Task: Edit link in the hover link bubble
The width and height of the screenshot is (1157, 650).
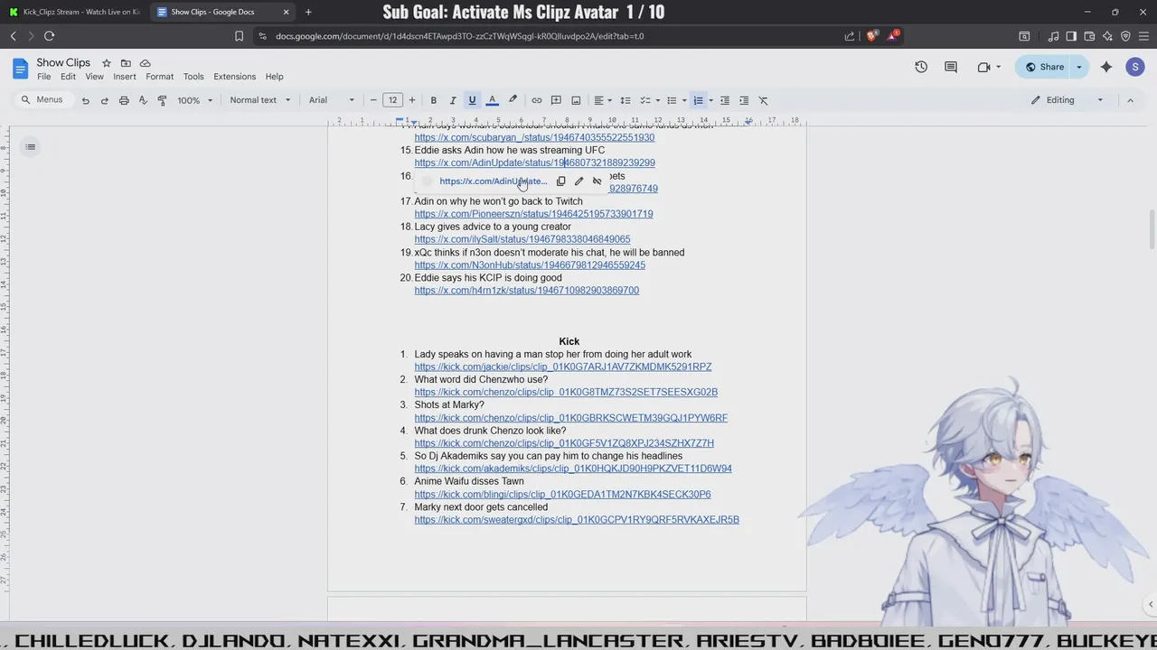Action: click(578, 181)
